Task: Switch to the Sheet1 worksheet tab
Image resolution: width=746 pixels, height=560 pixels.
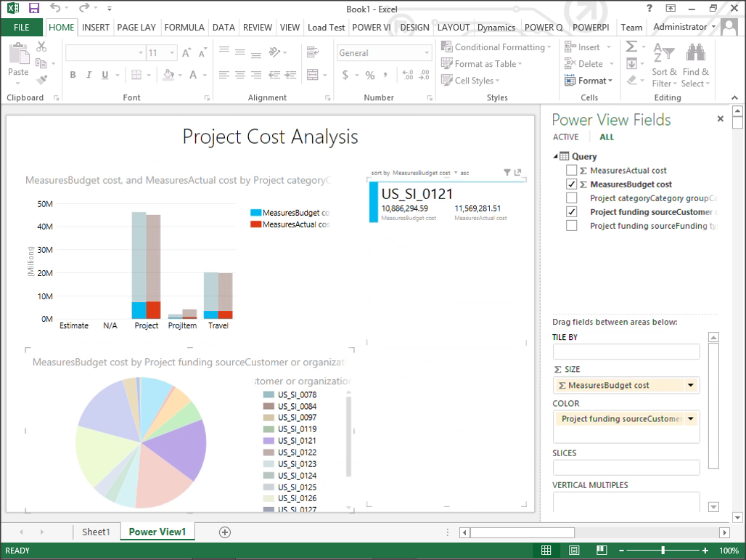Action: [96, 532]
